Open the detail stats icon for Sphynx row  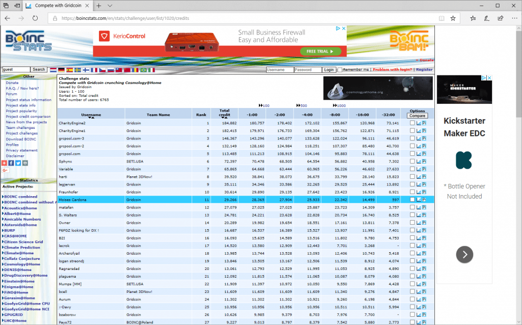(424, 161)
